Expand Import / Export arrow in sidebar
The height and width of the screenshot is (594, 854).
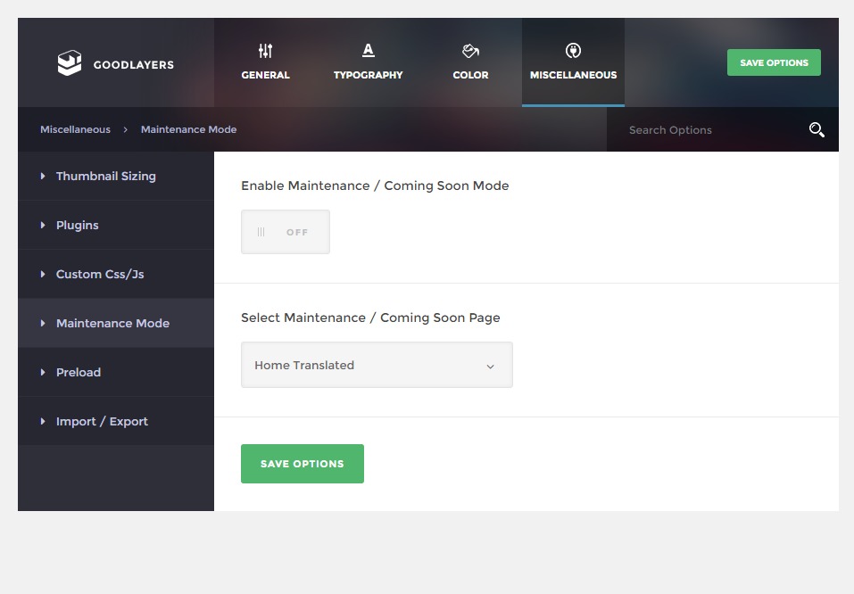[x=43, y=421]
